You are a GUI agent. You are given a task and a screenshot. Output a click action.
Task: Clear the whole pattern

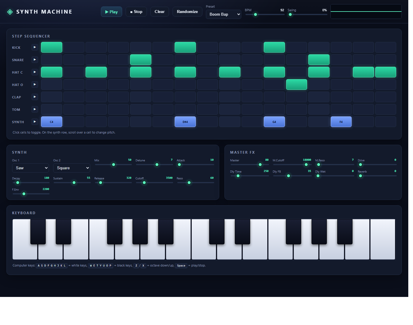[160, 12]
